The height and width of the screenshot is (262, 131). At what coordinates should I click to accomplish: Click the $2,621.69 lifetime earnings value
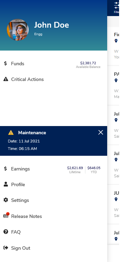[75, 168]
